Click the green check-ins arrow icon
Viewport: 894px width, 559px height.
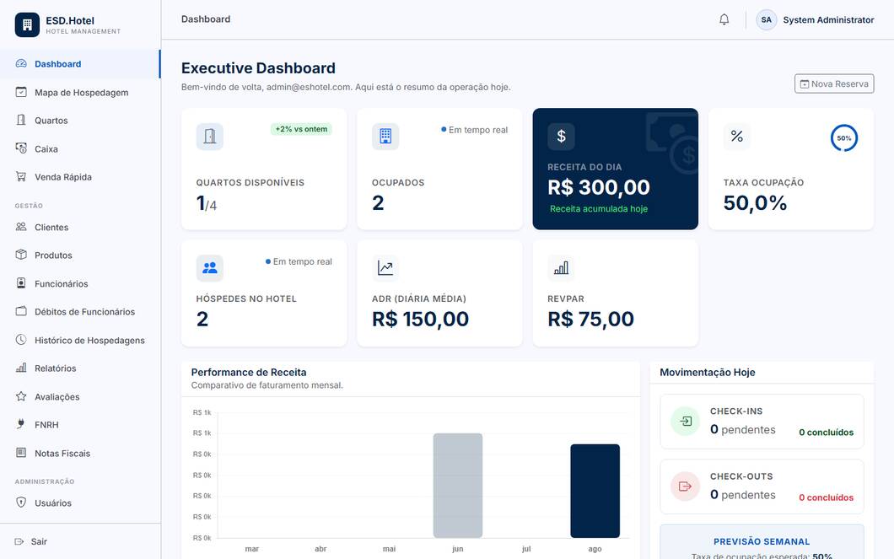click(686, 421)
